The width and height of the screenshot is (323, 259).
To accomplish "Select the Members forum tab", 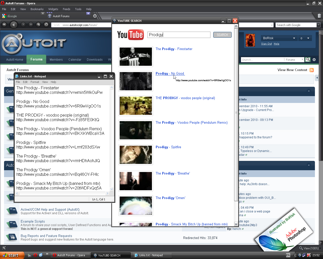I will point(56,60).
